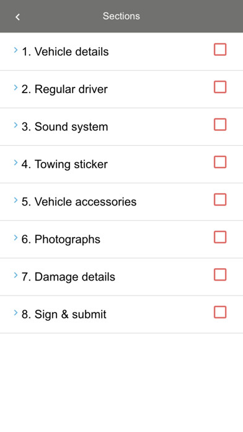Mark the Sound system checkbox
Image resolution: width=243 pixels, height=432 pixels.
coord(220,125)
